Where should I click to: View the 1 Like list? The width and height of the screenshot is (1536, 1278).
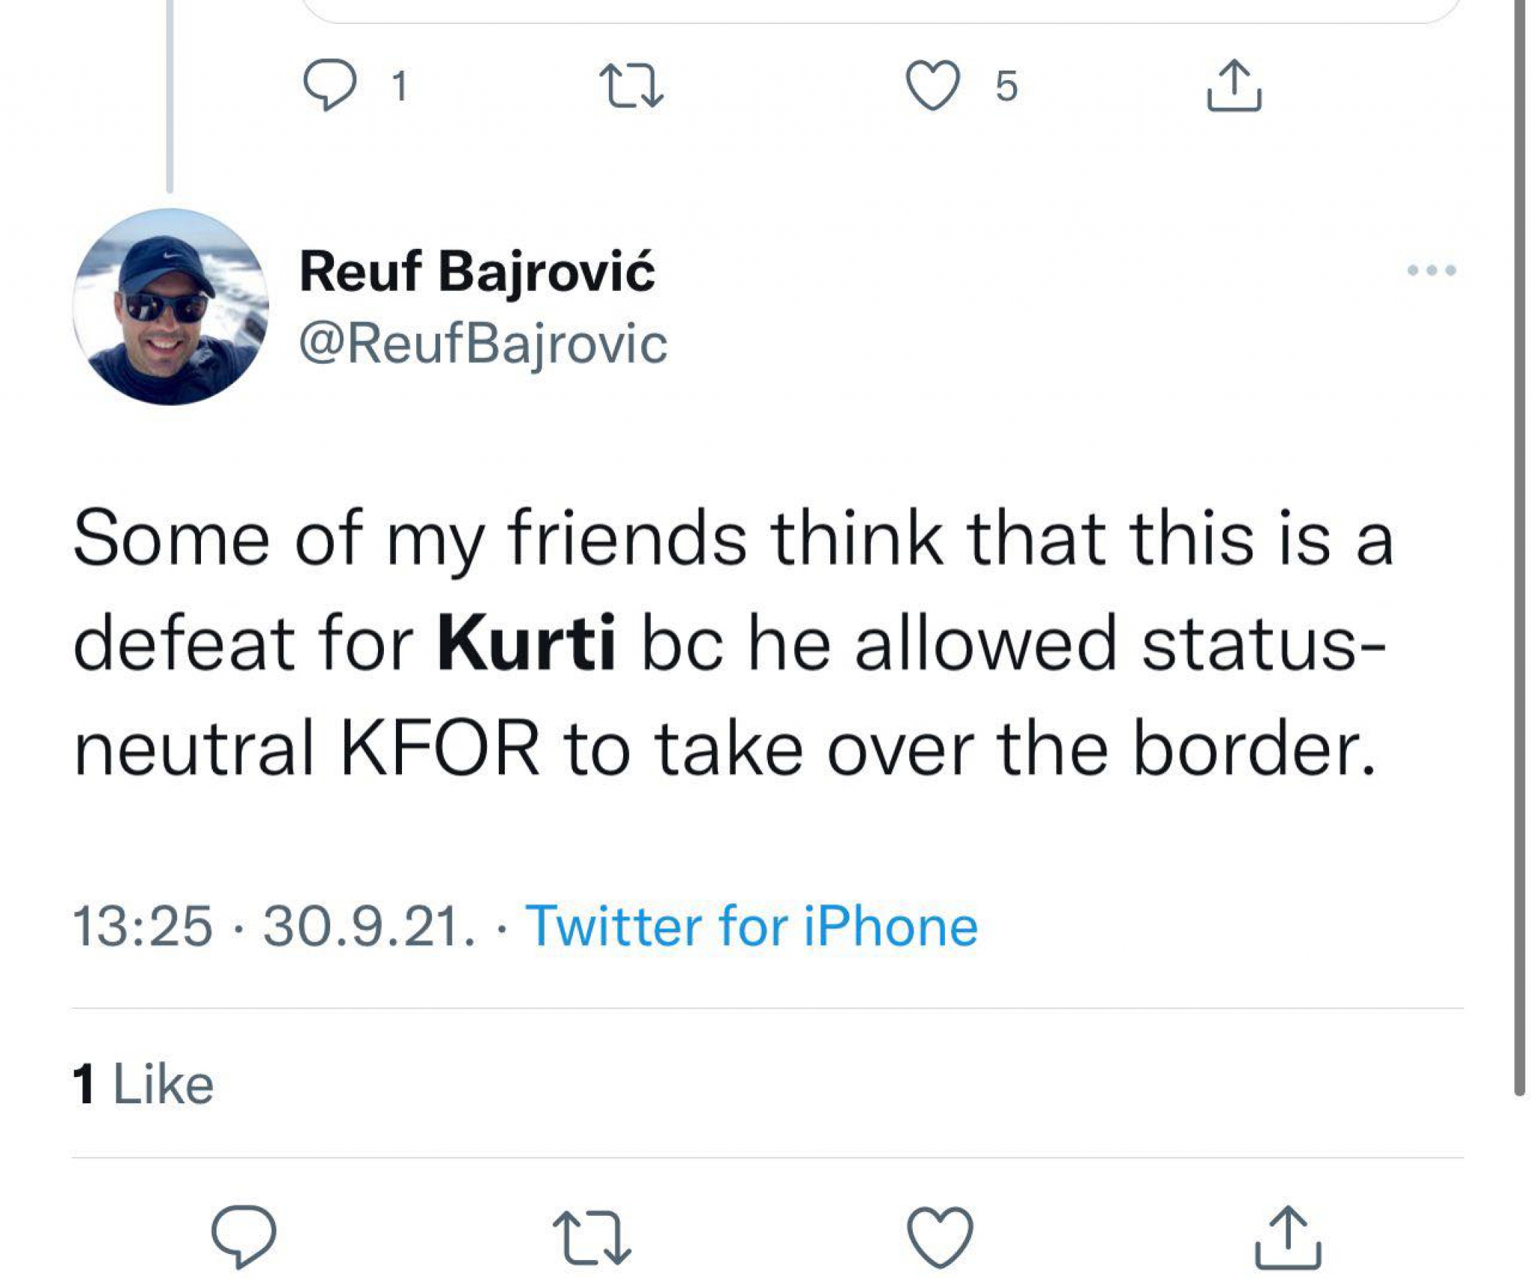pos(143,1084)
